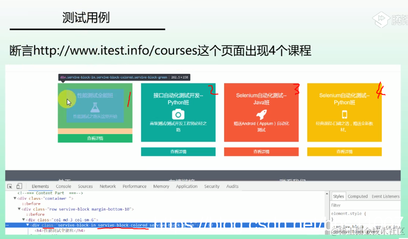The image size is (408, 239).
Task: Open the Security tab
Action: click(212, 186)
